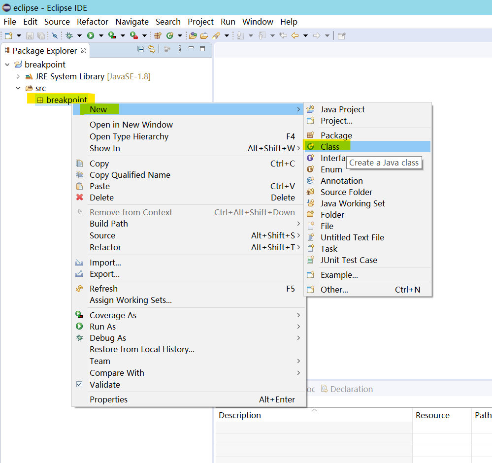Choose Source Folder from New submenu

click(367, 192)
